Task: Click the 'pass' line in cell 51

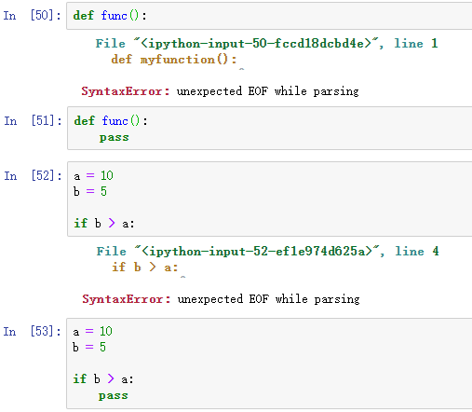Action: pyautogui.click(x=114, y=137)
